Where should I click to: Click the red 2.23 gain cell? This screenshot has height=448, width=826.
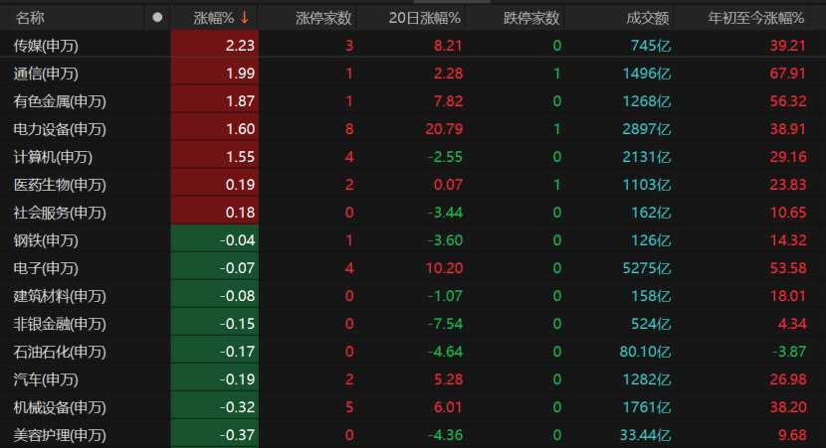click(215, 46)
